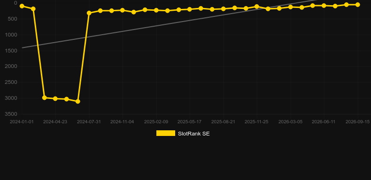Click the data point above 2024-07-31

tap(89, 13)
